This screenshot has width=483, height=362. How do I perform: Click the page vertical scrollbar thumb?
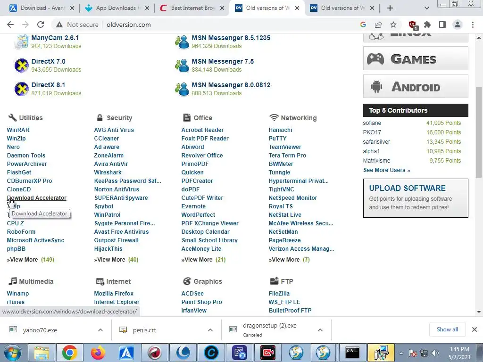click(x=479, y=132)
